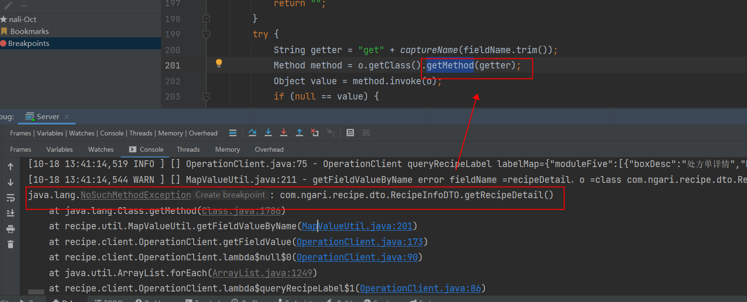Collapse the try block at line 199
This screenshot has height=302, width=747.
tap(206, 34)
